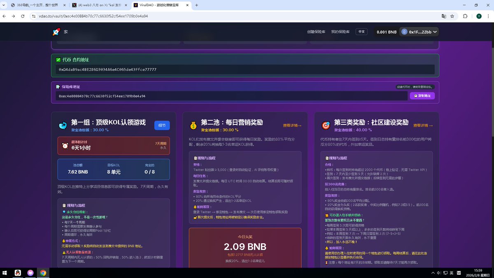The image size is (494, 278).
Task: Open site information icon in address bar
Action: (34, 16)
